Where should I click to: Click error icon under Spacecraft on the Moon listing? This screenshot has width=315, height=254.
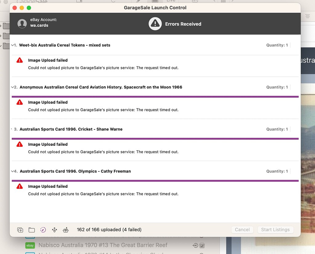click(x=20, y=102)
